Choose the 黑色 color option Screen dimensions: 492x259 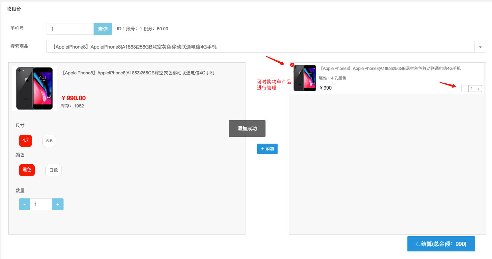click(x=27, y=170)
